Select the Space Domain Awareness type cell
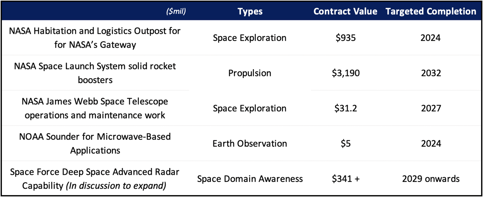Screen dimensions: 483x197 (x=250, y=179)
